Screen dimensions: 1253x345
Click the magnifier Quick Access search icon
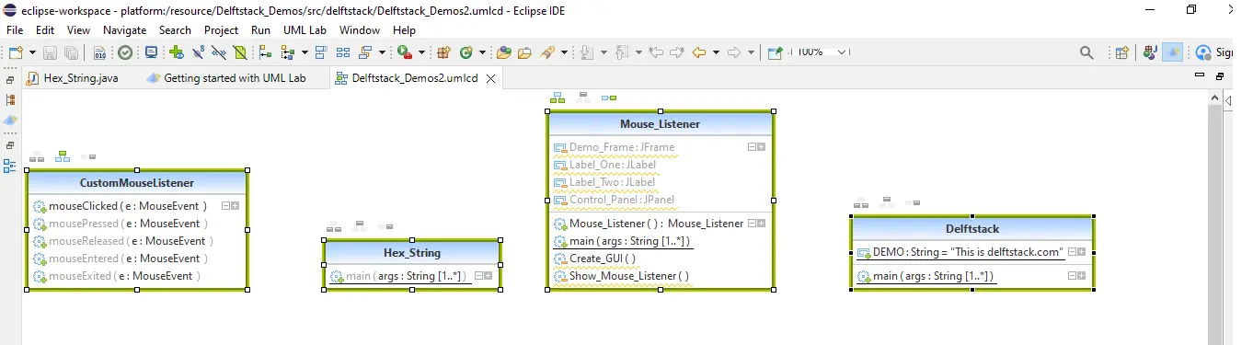pyautogui.click(x=1086, y=52)
